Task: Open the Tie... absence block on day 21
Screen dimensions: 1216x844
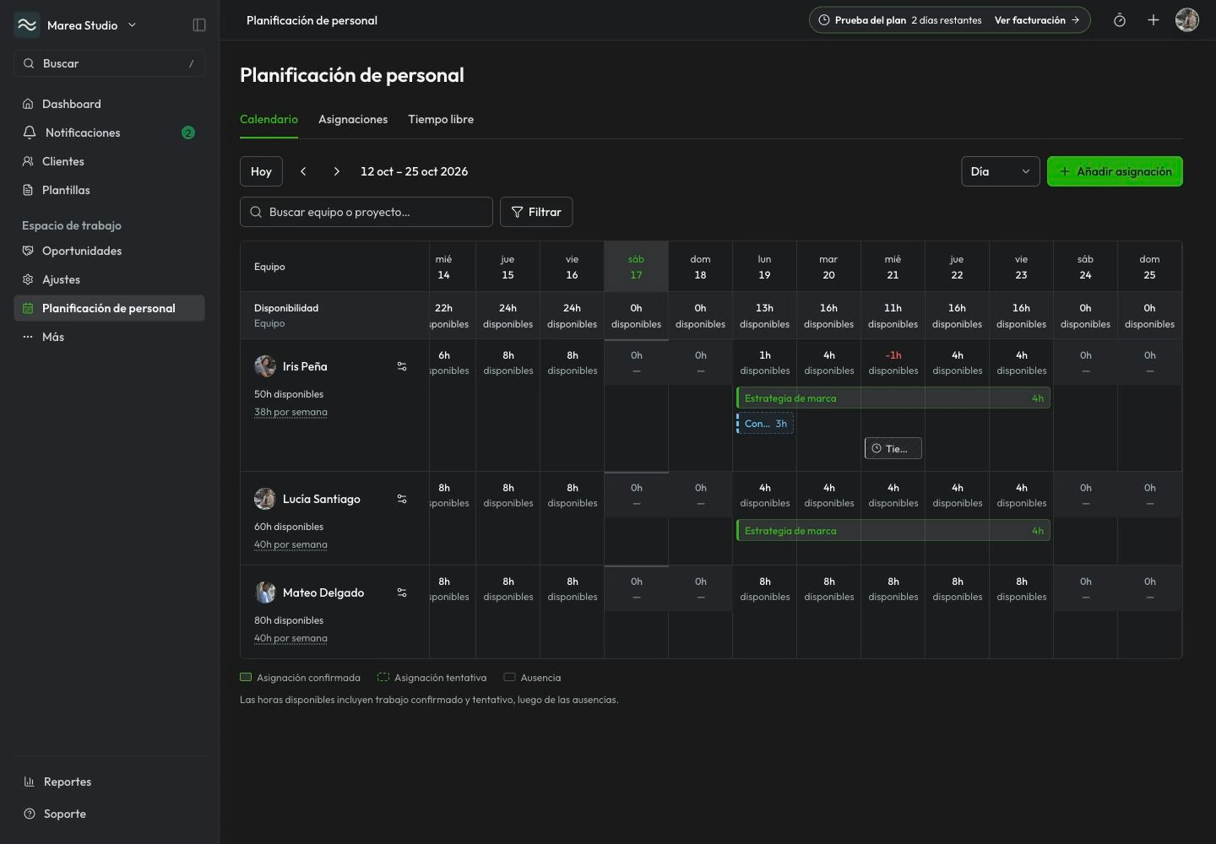Action: pyautogui.click(x=893, y=449)
